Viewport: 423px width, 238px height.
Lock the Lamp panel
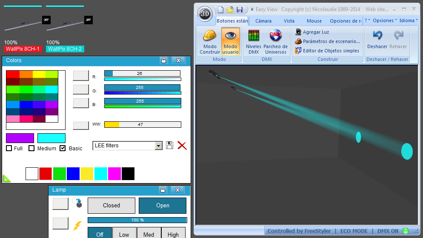tap(163, 190)
